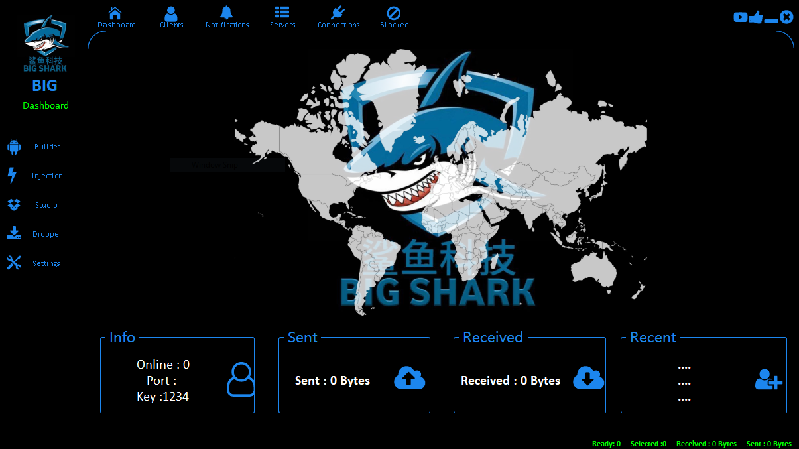Screen dimensions: 799x449
Task: Open the Blocked section icon
Action: [394, 13]
